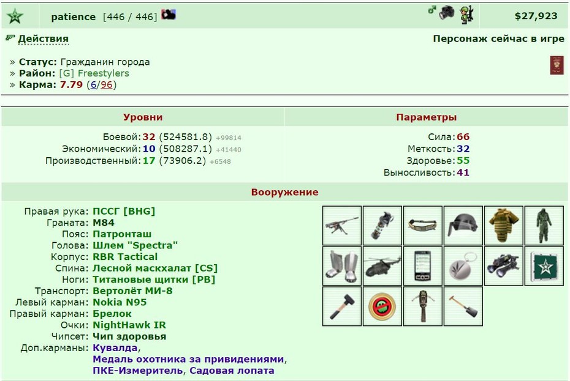This screenshot has height=381, width=570.
Task: Open the NightHawk IR link
Action: (129, 325)
